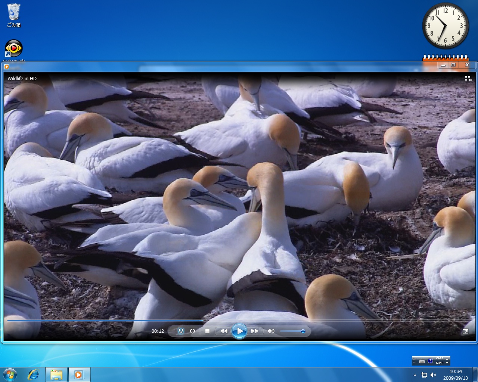Click the rewind previous button

pyautogui.click(x=223, y=331)
